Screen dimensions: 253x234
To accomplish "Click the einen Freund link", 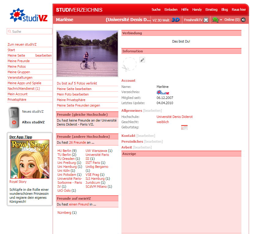I will 79,204.
